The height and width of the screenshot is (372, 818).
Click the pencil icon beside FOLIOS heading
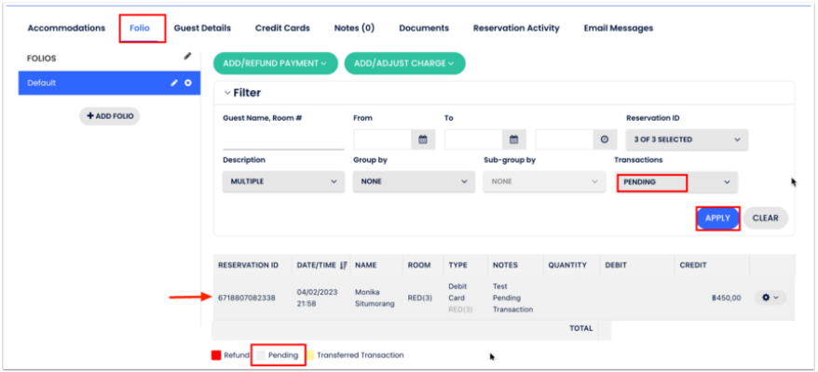pos(187,57)
